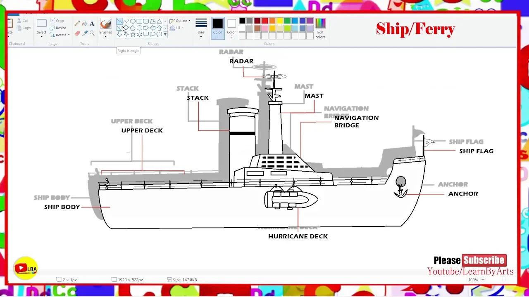The image size is (529, 297).
Task: Pick the Diamond shape
Action: tap(126, 28)
